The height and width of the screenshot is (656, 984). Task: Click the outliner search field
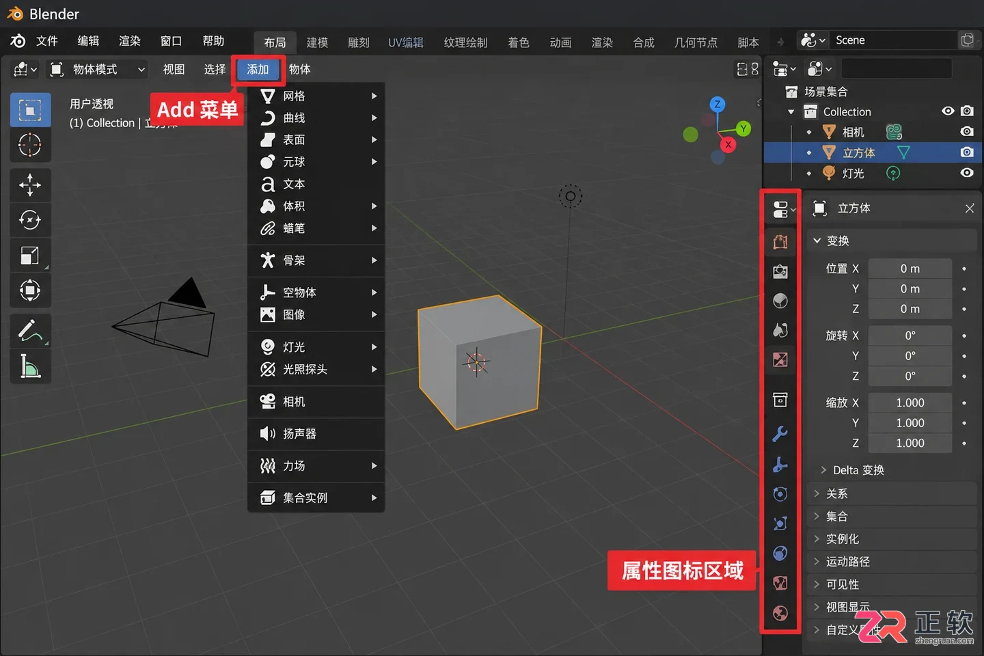pos(897,68)
